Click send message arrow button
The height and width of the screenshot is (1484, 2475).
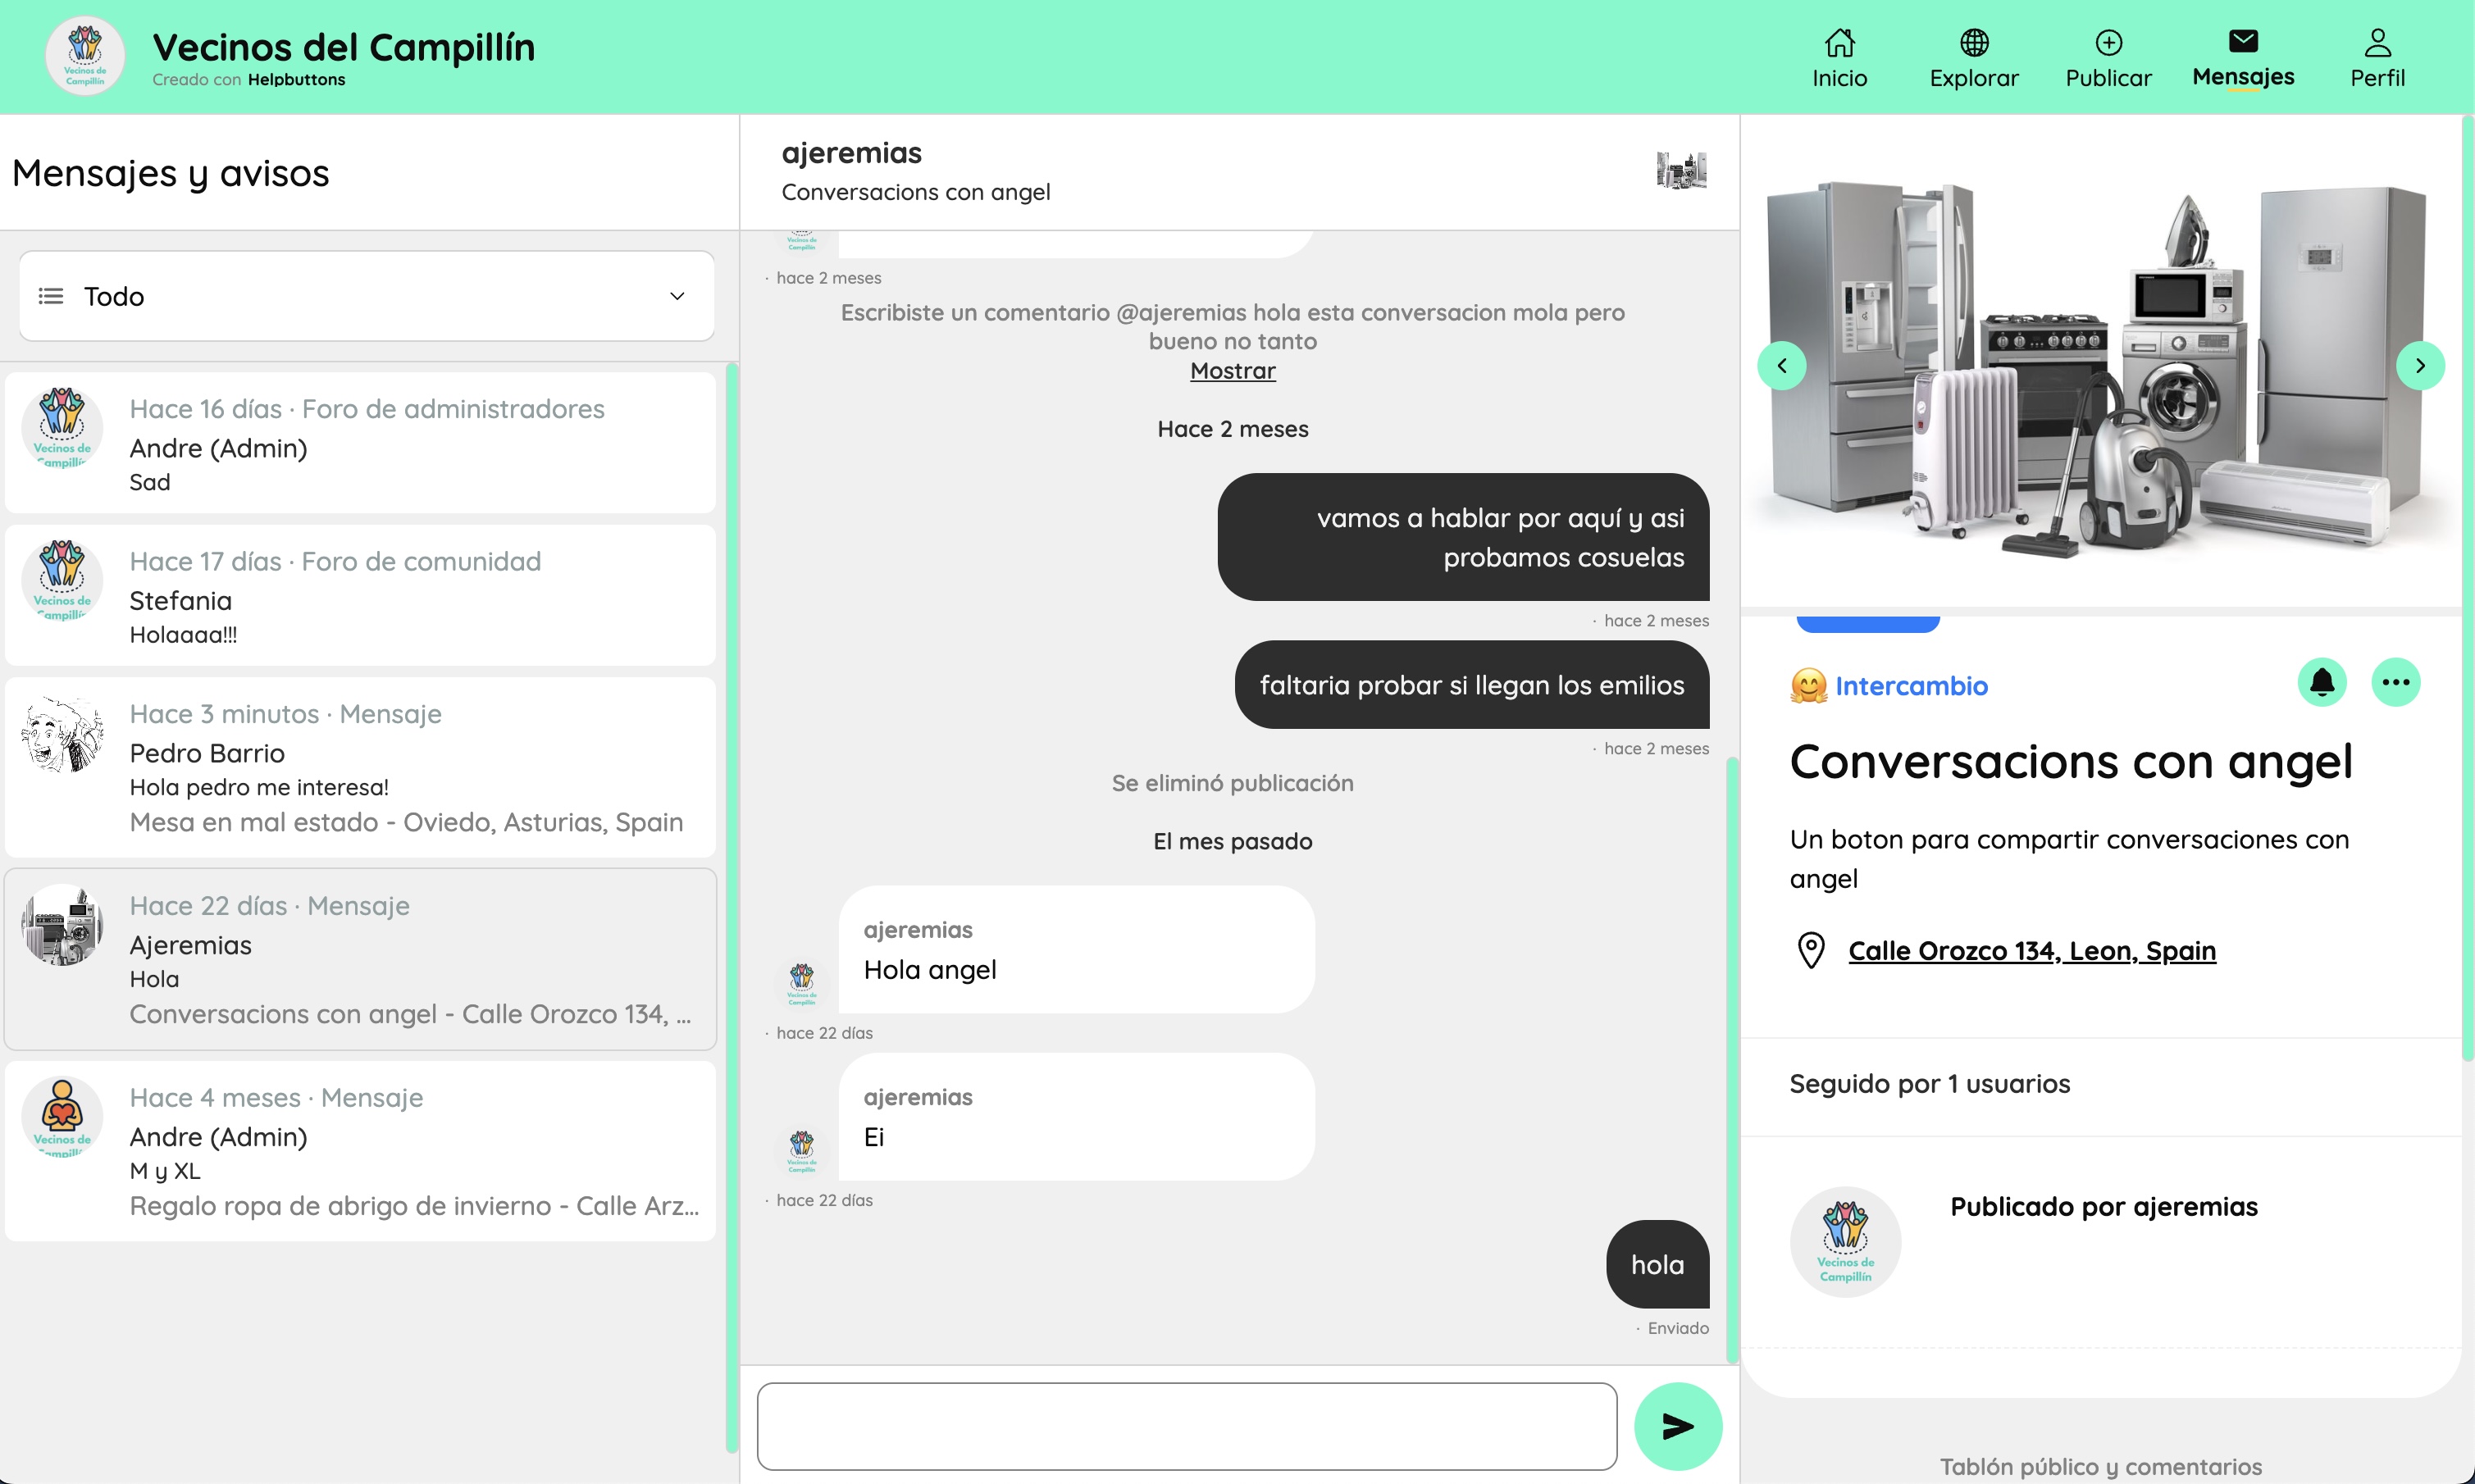click(1677, 1426)
